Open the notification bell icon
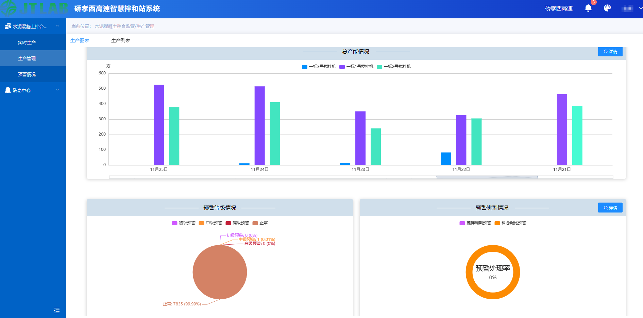Image resolution: width=643 pixels, height=318 pixels. click(x=588, y=8)
